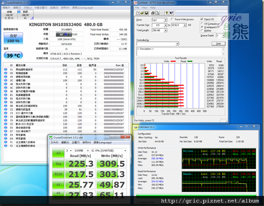Click the DiskMark (G:\) title bar icon
The height and width of the screenshot is (206, 264).
[135, 127]
